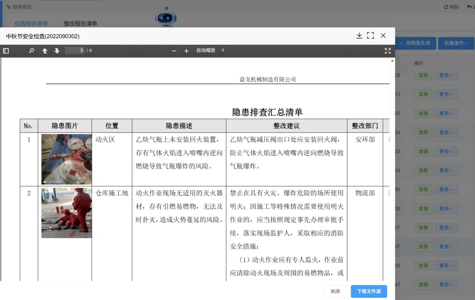Click the back arrow icon at top right

[469, 7]
